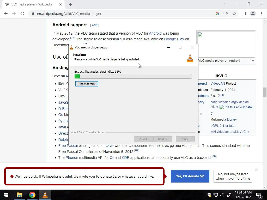Open citation 88
Viewport: 267px width, 200px height.
[214, 156]
